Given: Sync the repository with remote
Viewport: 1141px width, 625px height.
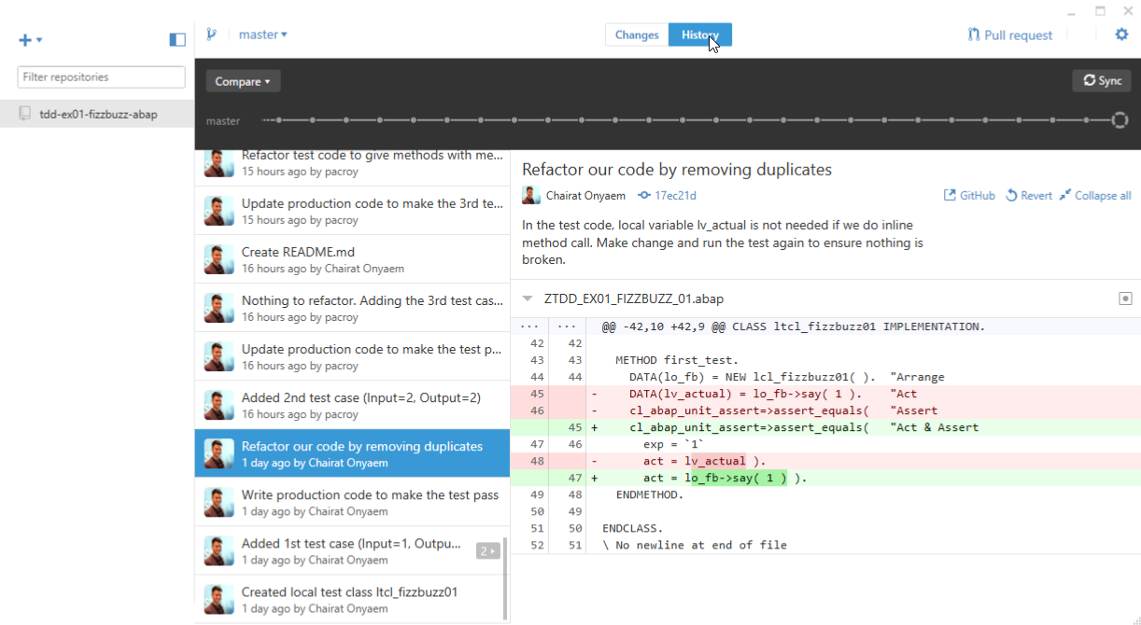Looking at the screenshot, I should click(1102, 81).
